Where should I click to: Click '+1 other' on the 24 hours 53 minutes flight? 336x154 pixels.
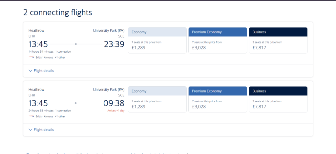pos(60,116)
